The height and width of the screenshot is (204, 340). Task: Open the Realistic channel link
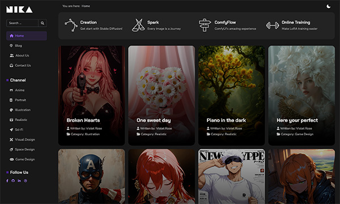[x=21, y=120]
